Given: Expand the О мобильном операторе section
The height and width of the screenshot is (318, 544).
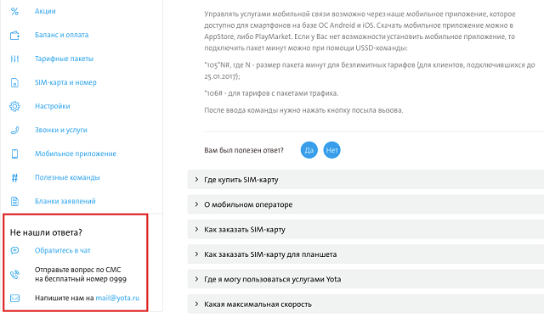Looking at the screenshot, I should click(365, 204).
